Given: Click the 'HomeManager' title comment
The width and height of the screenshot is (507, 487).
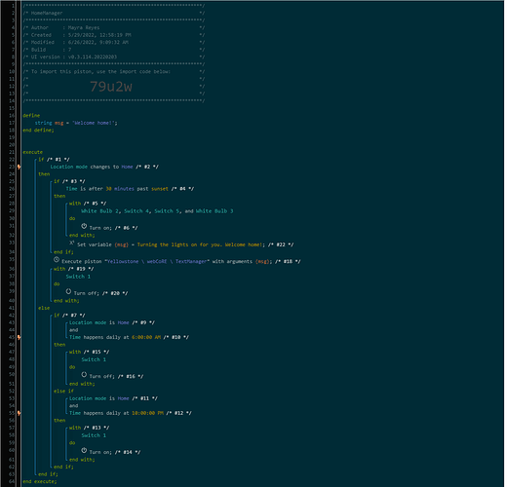Looking at the screenshot, I should (114, 14).
